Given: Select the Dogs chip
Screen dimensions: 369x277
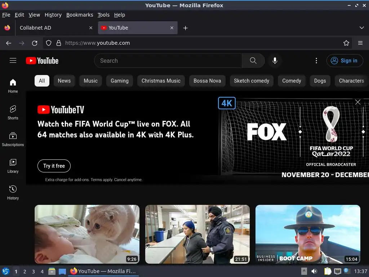Looking at the screenshot, I should click(320, 81).
